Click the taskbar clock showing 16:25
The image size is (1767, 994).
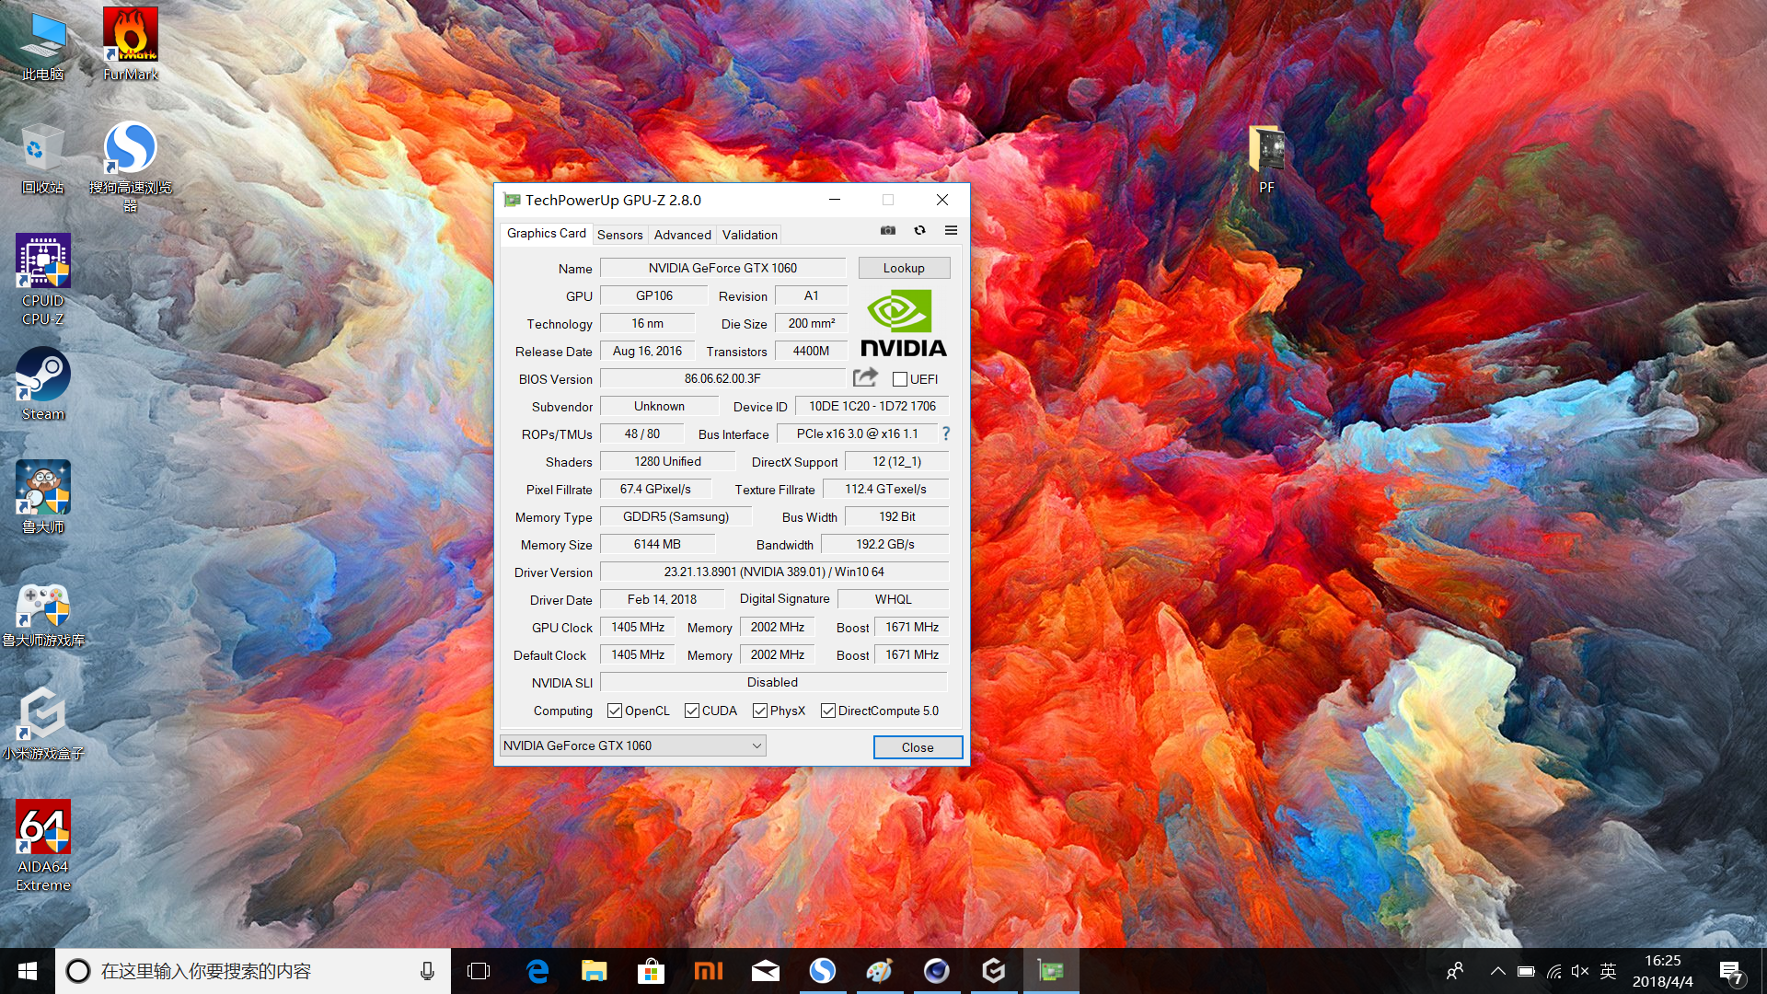1663,971
